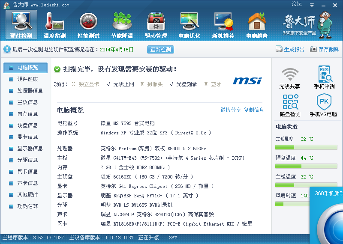Click the 生成报告 report icon

(279, 49)
